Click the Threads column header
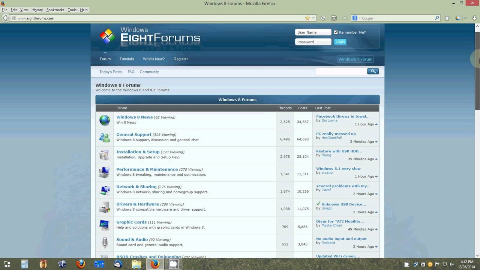 pos(285,108)
